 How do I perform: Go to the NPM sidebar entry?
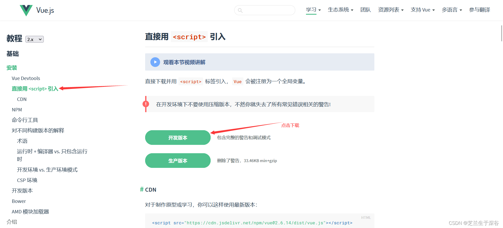17,110
